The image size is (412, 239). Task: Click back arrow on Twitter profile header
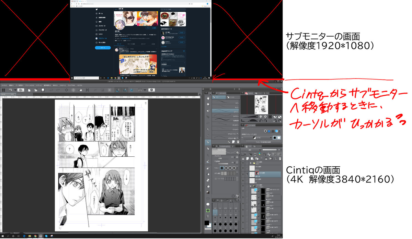click(x=116, y=9)
